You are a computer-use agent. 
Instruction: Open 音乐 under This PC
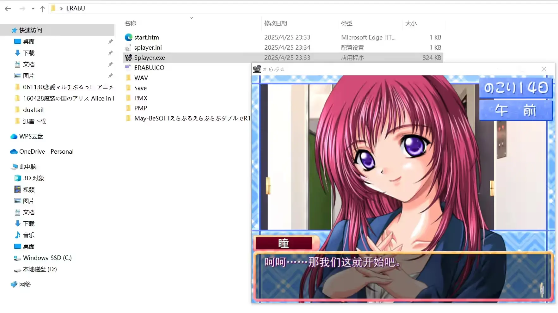[x=29, y=235]
